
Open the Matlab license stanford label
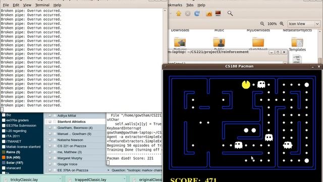pos(23,147)
